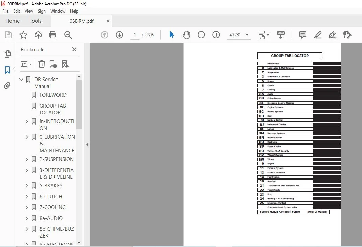The image size is (362, 247).
Task: Add the document to starred files
Action: 23,35
